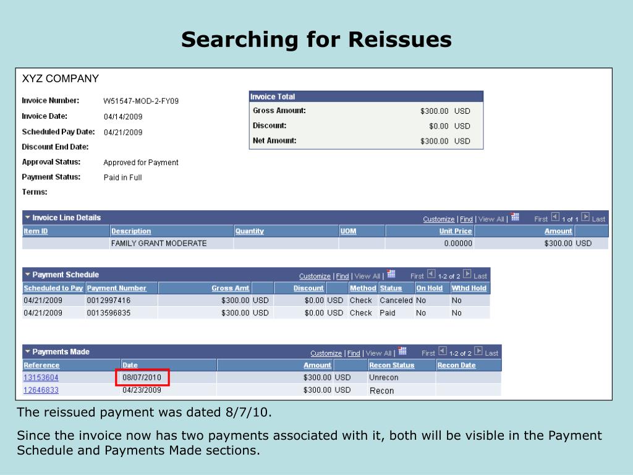Click Customize link in Payment Schedule
This screenshot has height=475, width=633.
point(315,276)
